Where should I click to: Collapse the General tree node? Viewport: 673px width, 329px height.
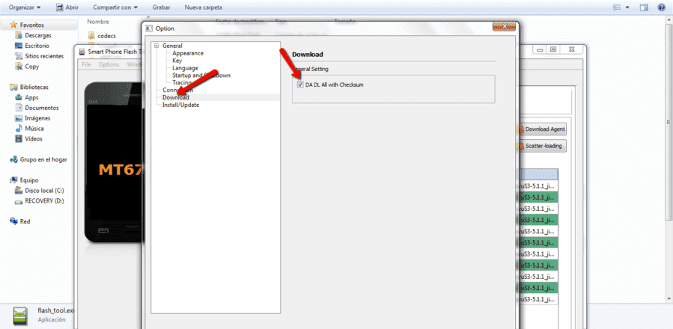point(156,46)
